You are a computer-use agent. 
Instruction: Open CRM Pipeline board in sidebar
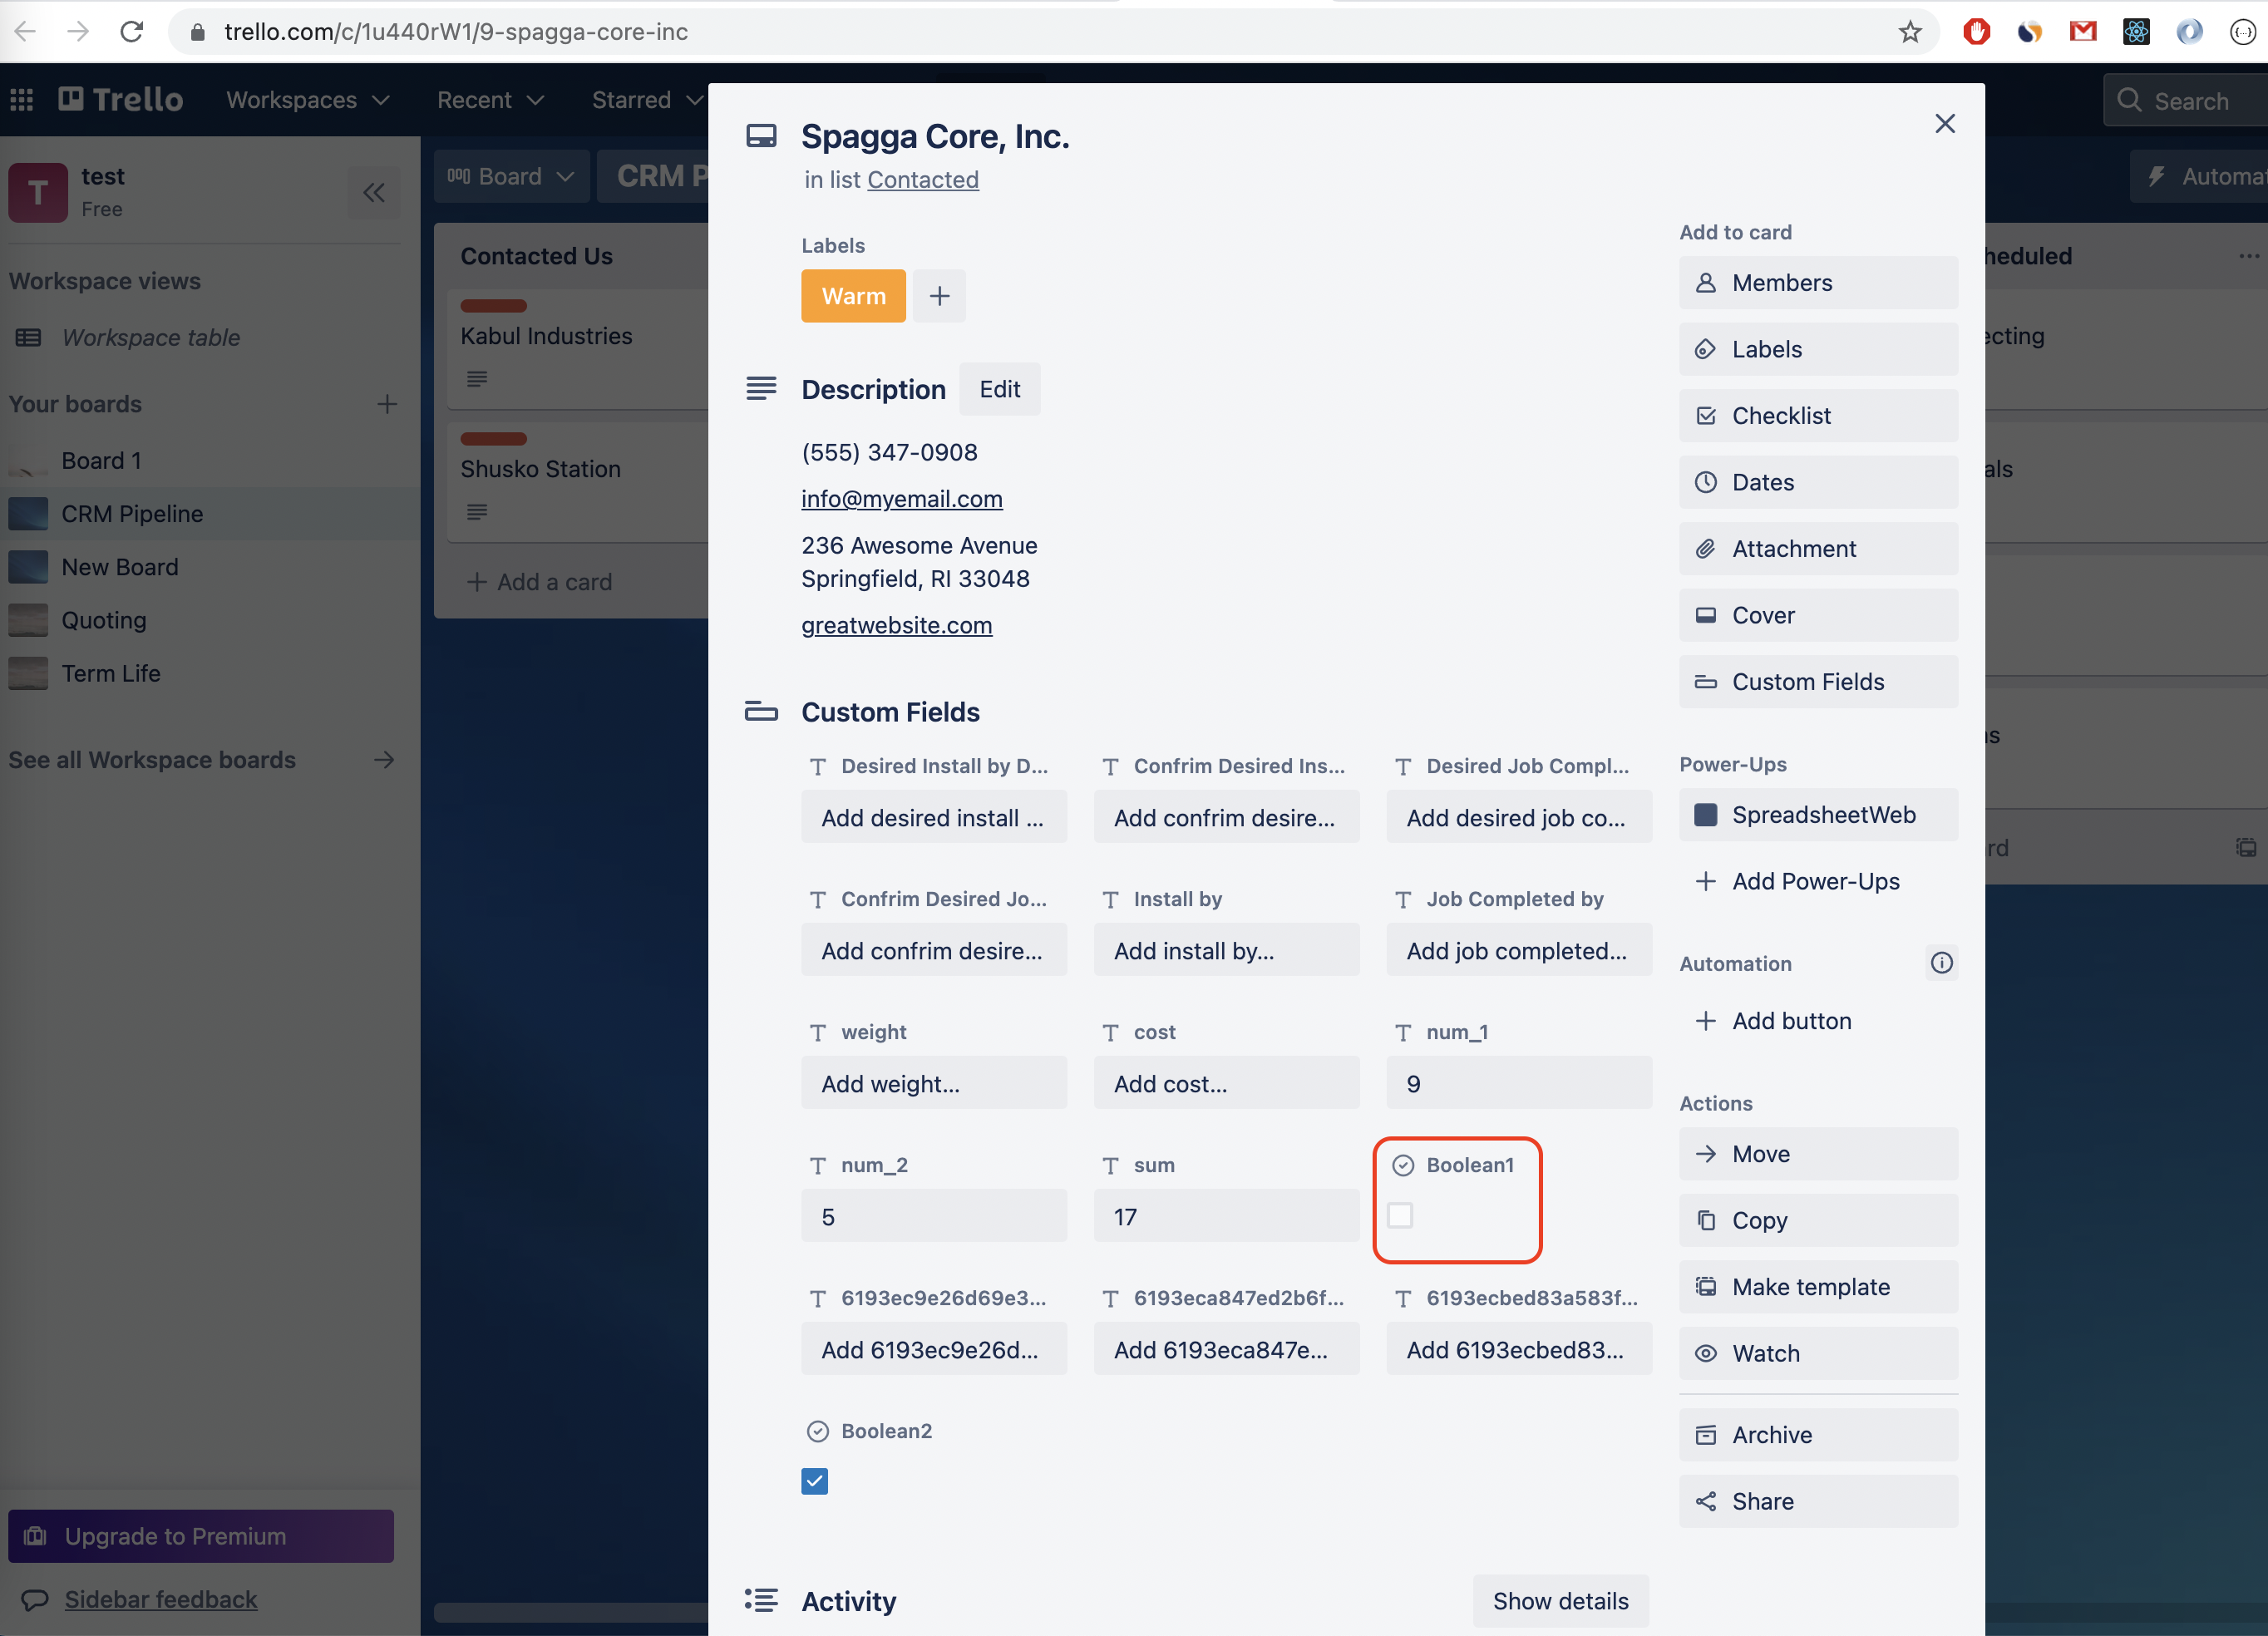tap(132, 514)
